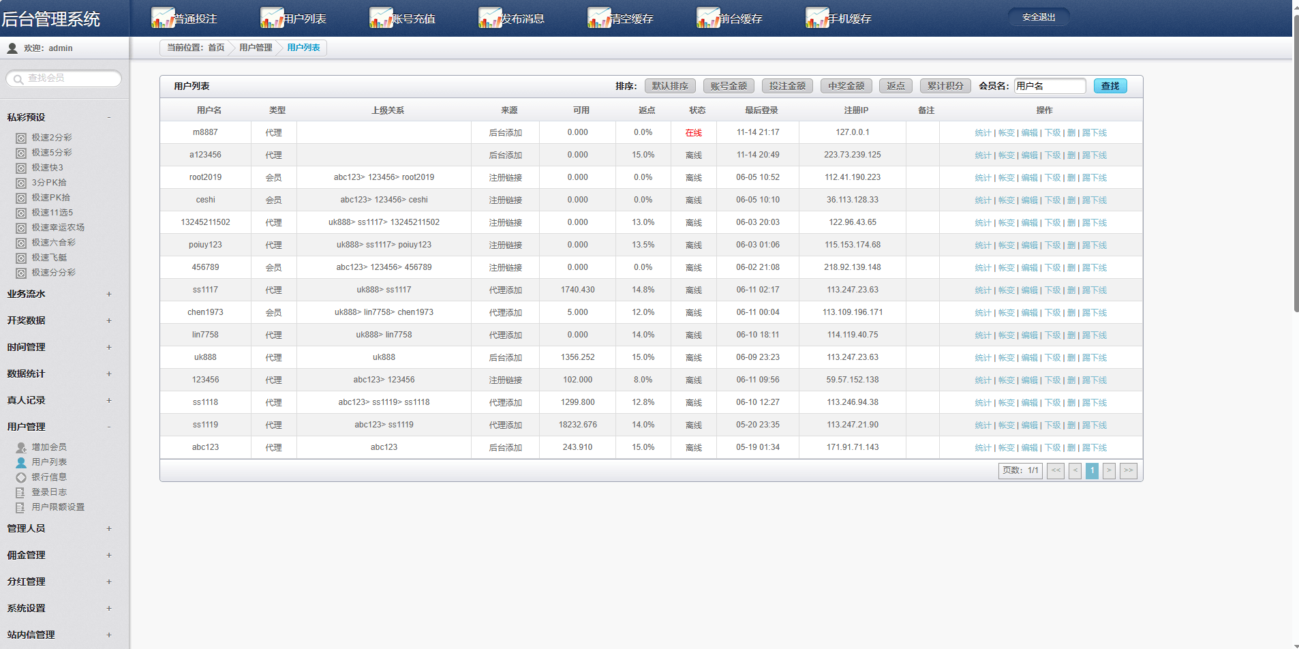This screenshot has width=1299, height=649.
Task: Click the 登录日志 document icon
Action: tap(21, 492)
